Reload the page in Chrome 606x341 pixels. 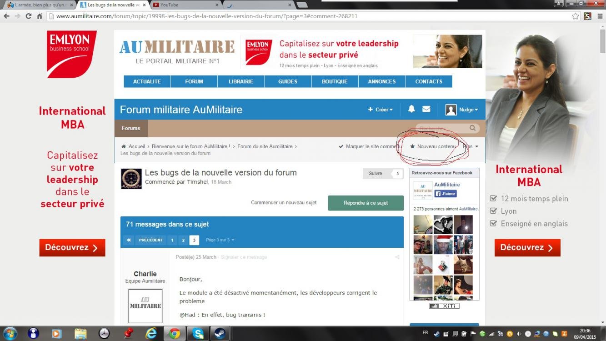(x=28, y=16)
